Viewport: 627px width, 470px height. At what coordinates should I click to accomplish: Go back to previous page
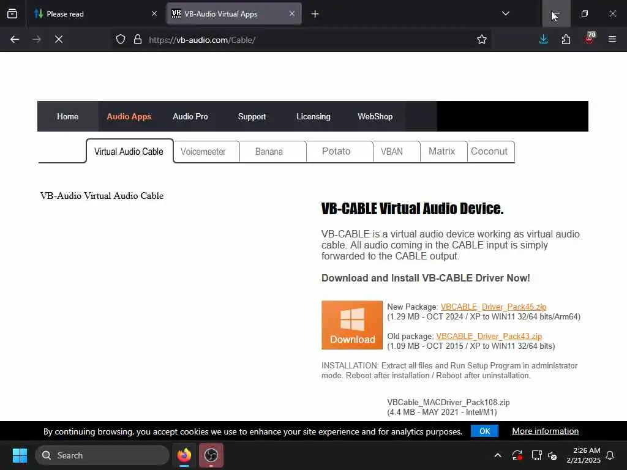[15, 40]
